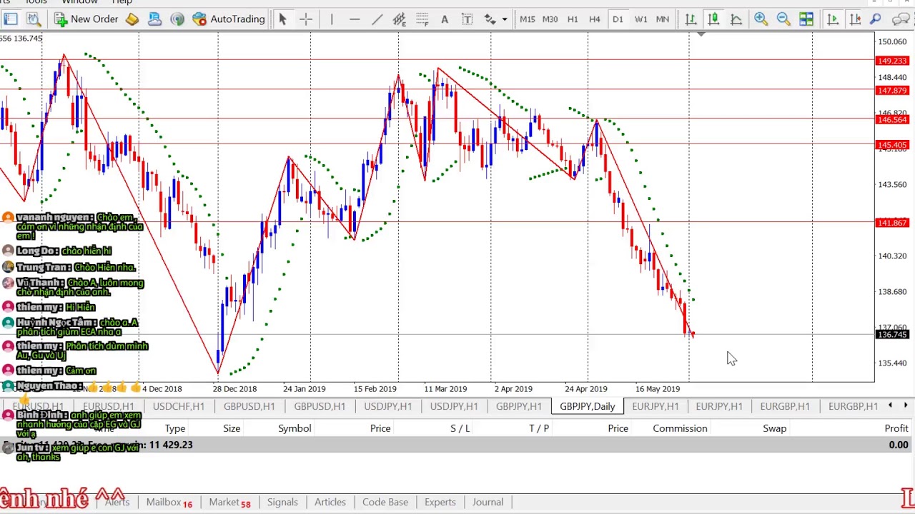The width and height of the screenshot is (915, 514).
Task: Zoom in the chart
Action: [x=761, y=19]
